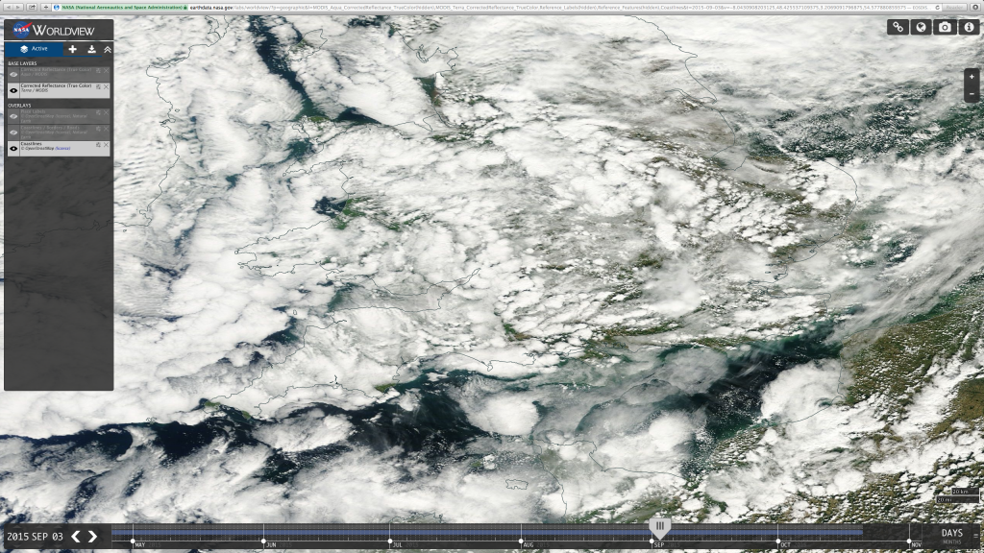Go to the previous day

pyautogui.click(x=76, y=536)
